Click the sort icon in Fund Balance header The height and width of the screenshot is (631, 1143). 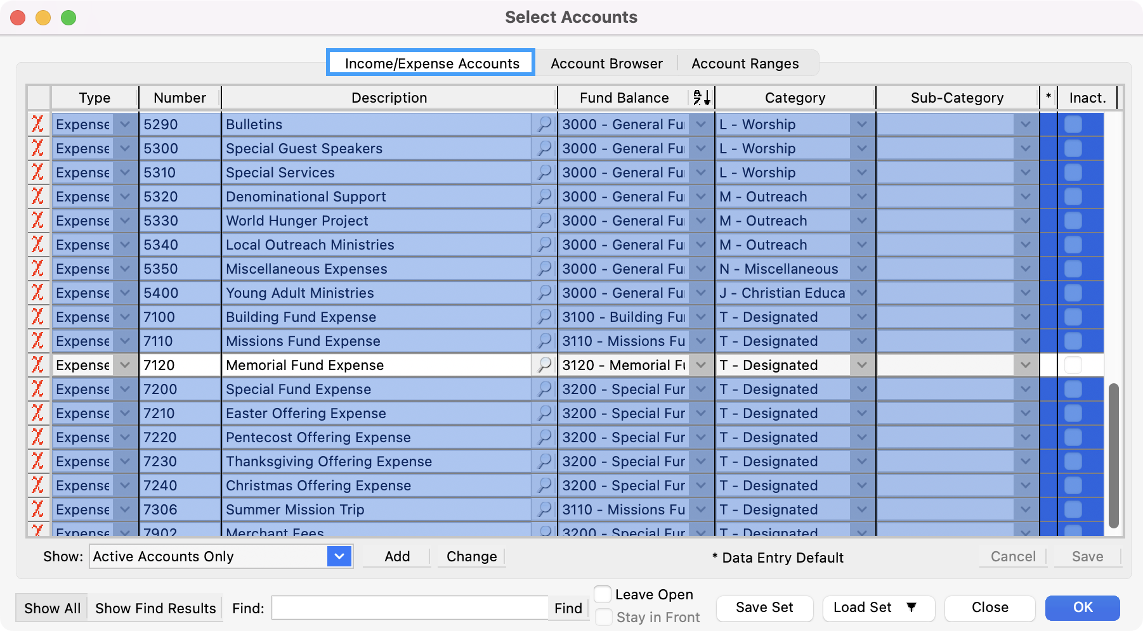point(702,98)
